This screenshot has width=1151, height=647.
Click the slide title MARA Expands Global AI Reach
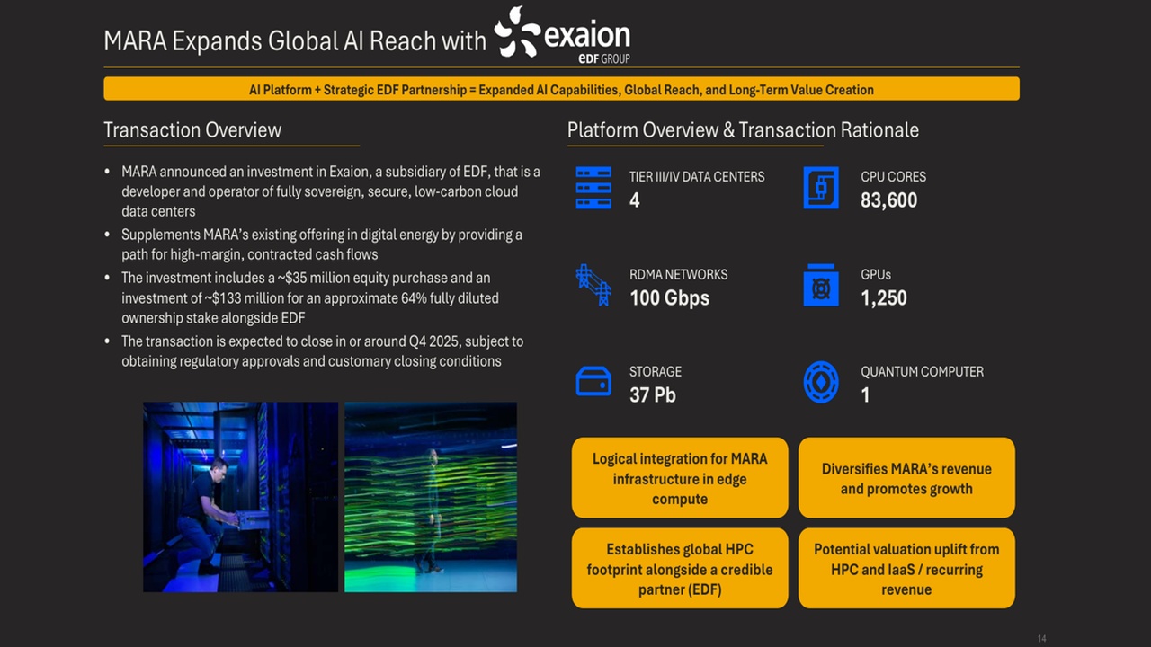point(295,41)
